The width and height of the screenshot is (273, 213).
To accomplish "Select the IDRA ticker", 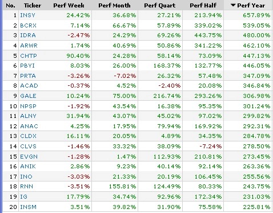I will pyautogui.click(x=28, y=35).
